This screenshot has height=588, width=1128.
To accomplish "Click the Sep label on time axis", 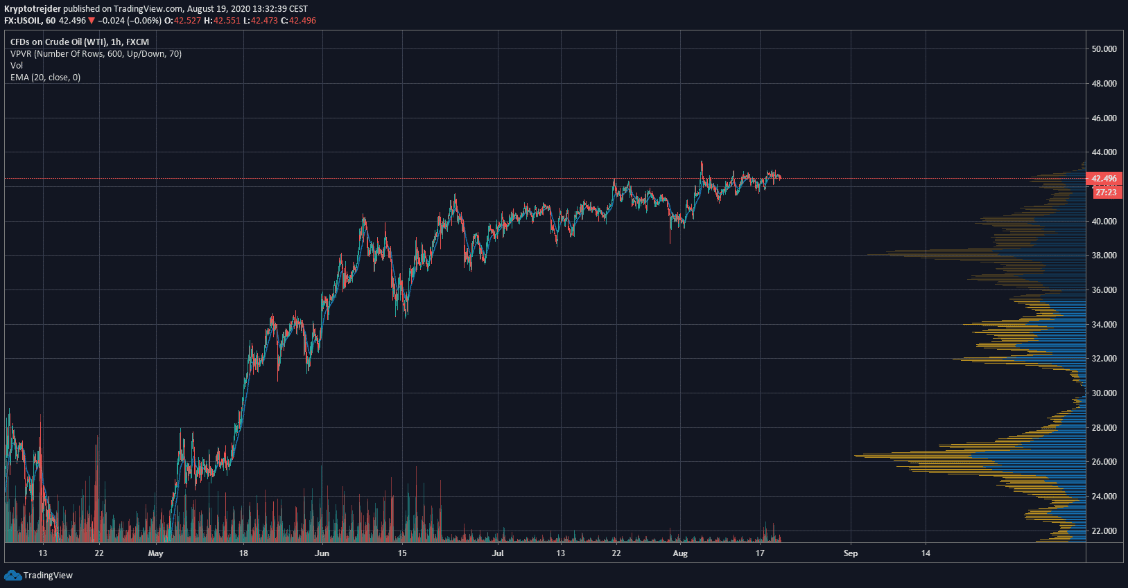I will point(850,553).
